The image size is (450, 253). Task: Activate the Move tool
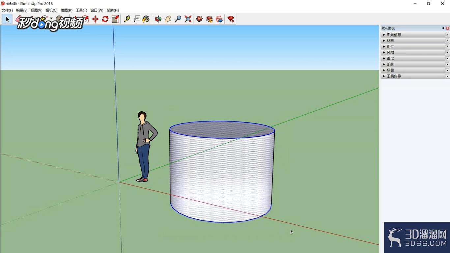95,19
